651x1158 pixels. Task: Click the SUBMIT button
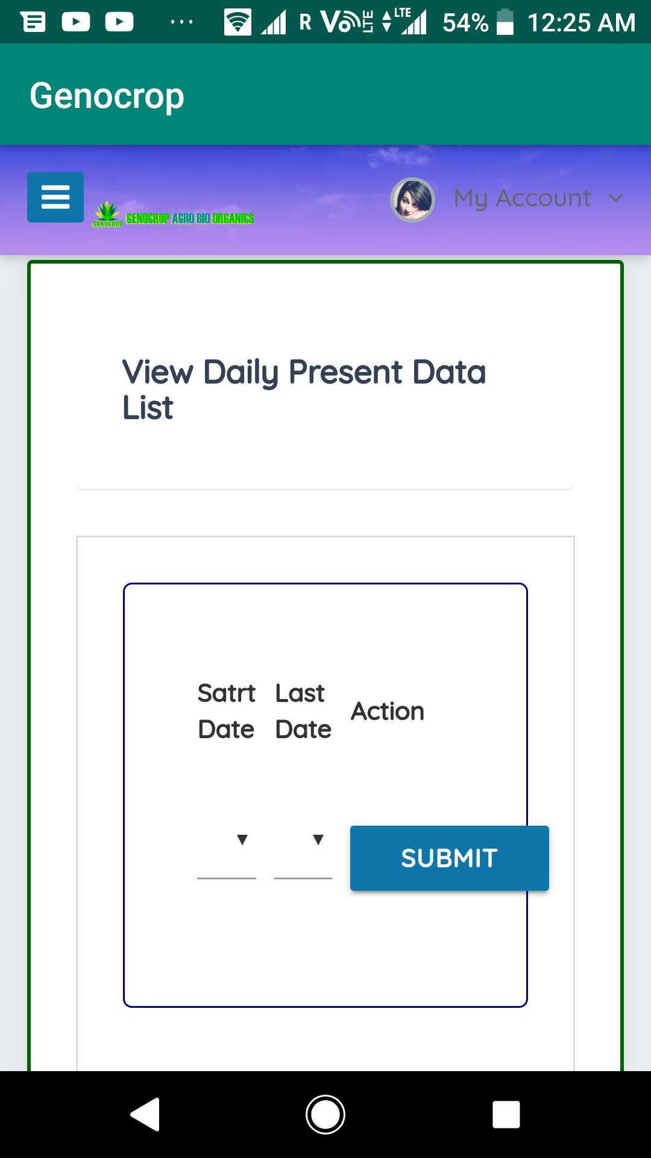[x=450, y=858]
